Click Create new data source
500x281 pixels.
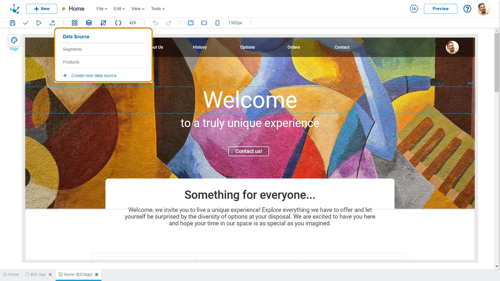point(94,75)
